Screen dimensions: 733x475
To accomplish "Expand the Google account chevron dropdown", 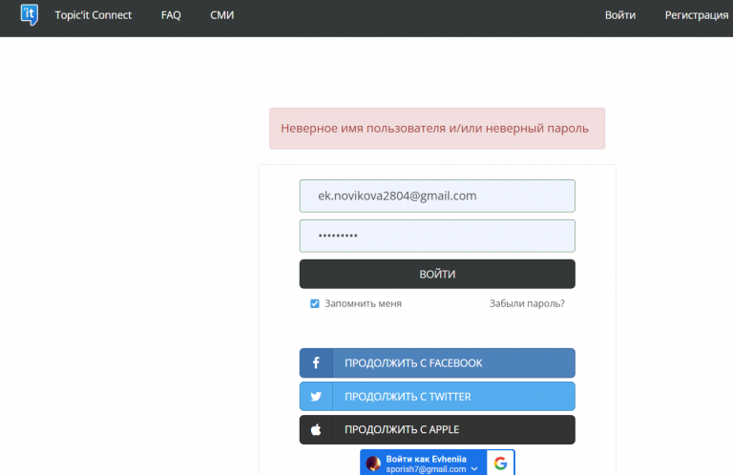I will 474,469.
